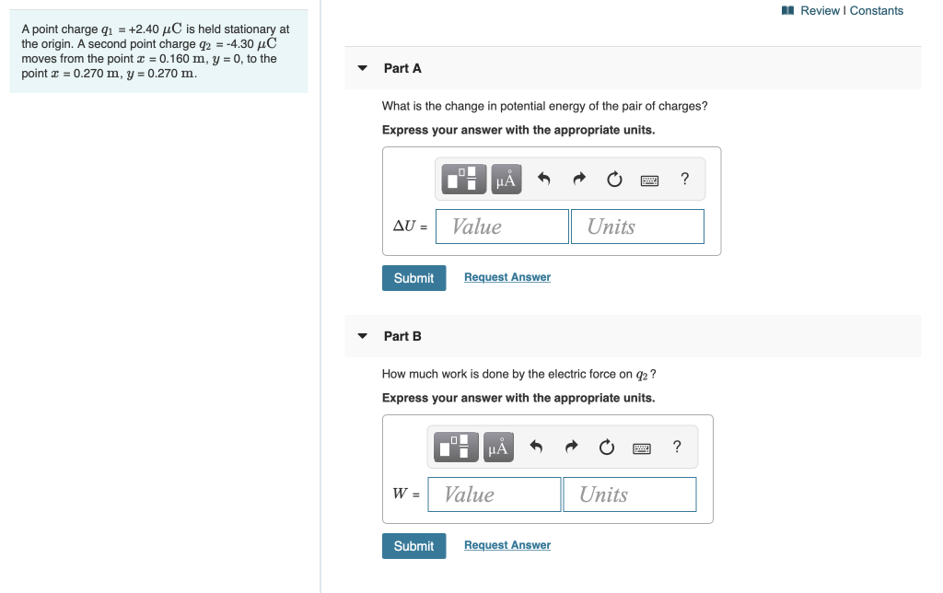Open the help question mark in Part B
The image size is (943, 593).
pos(677,447)
